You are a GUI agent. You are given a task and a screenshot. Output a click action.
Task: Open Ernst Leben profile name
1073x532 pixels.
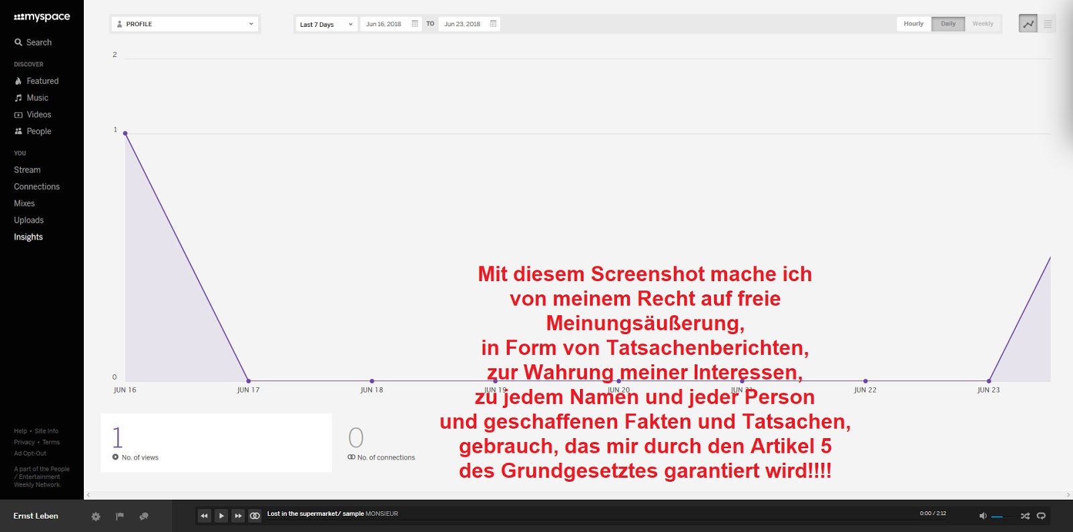(36, 516)
